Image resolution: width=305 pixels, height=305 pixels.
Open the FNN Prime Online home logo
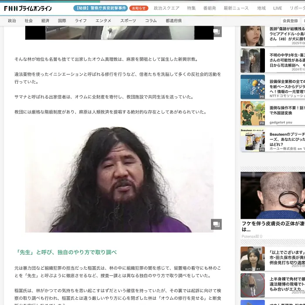[28, 8]
